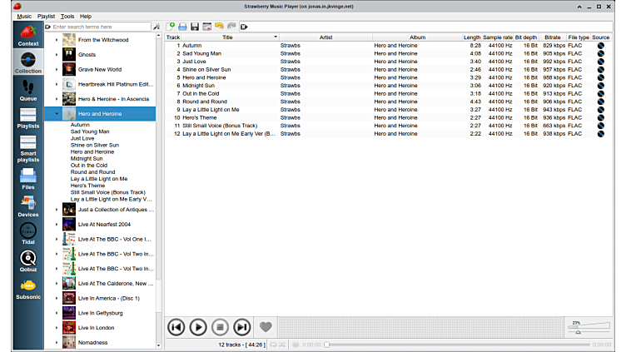The width and height of the screenshot is (626, 352).
Task: Toggle love heart for current song
Action: (x=266, y=327)
